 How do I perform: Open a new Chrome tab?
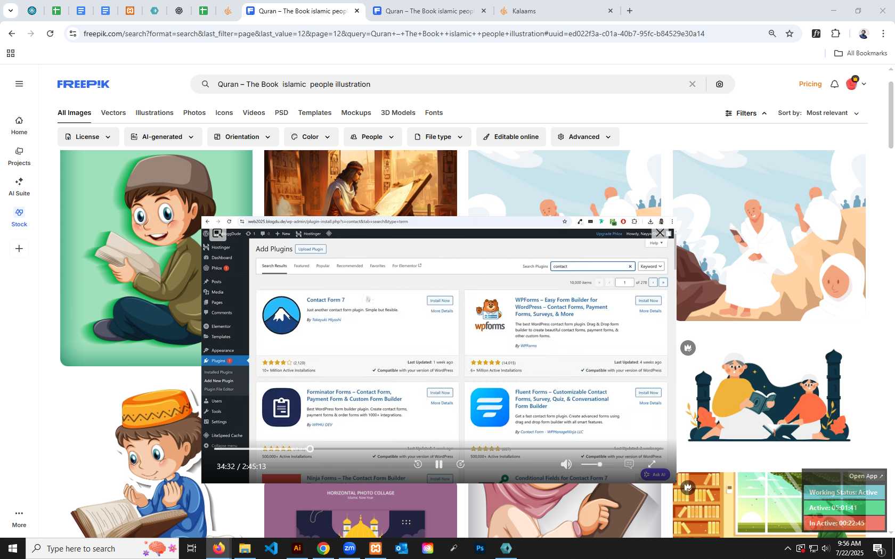[x=630, y=11]
